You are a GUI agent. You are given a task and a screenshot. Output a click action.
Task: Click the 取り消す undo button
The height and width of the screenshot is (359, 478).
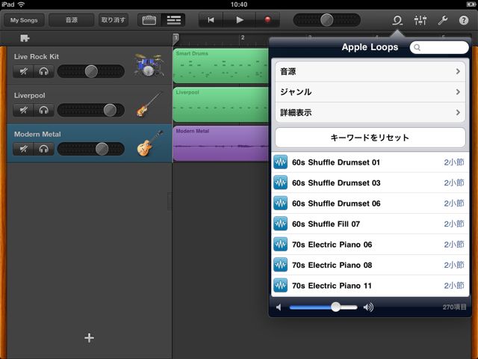pos(113,20)
